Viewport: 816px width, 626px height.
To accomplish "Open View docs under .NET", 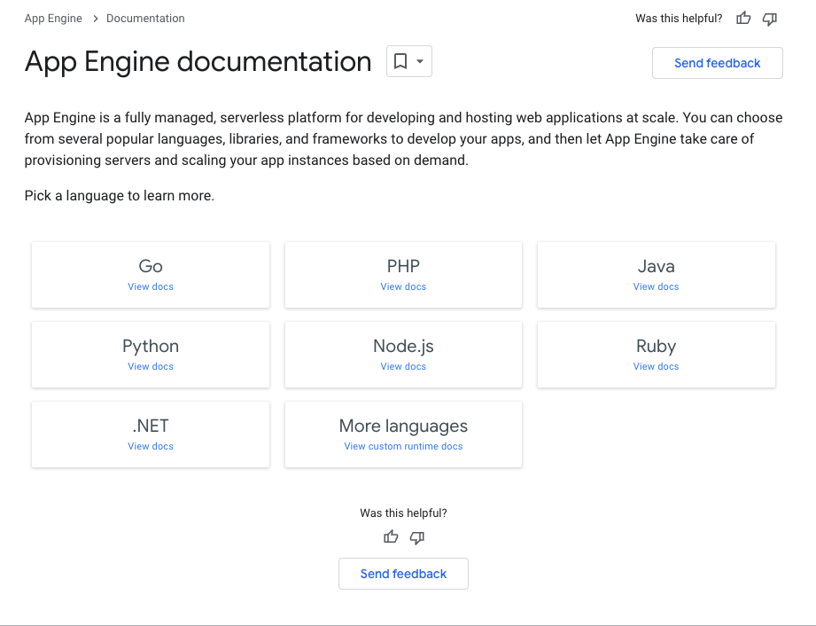I will (151, 446).
